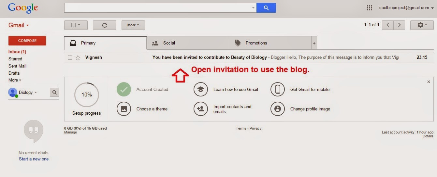437x177 pixels.
Task: Click the blue search magnifier button
Action: 266,8
